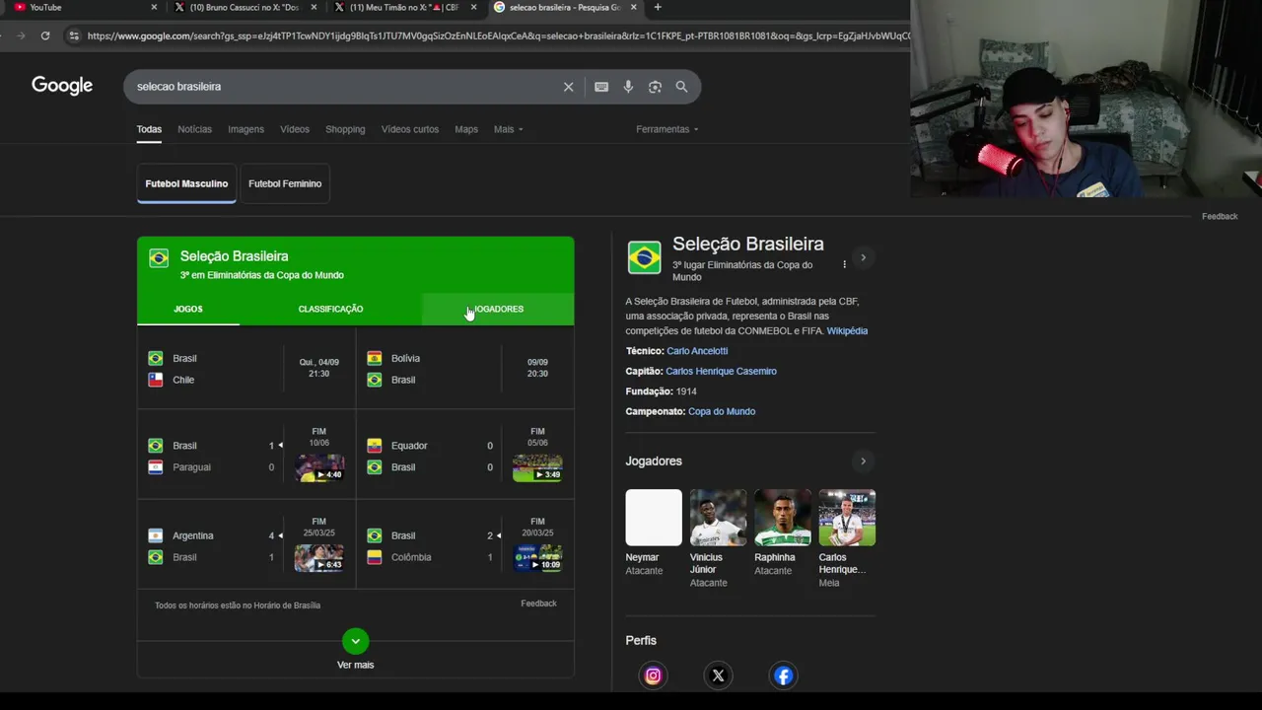Image resolution: width=1262 pixels, height=710 pixels.
Task: Click the green Ver mais down arrow
Action: click(356, 641)
